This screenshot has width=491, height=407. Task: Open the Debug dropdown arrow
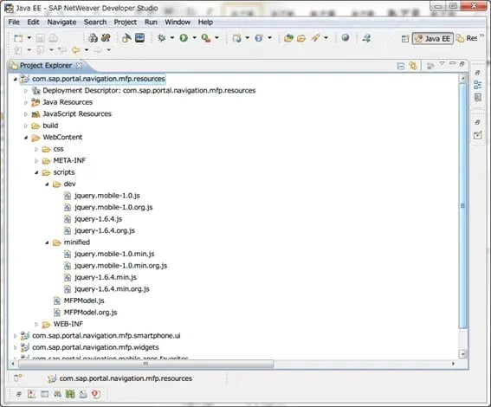[x=172, y=38]
